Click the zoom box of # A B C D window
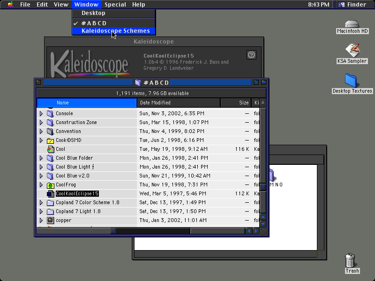The width and height of the screenshot is (375, 281). [x=256, y=83]
